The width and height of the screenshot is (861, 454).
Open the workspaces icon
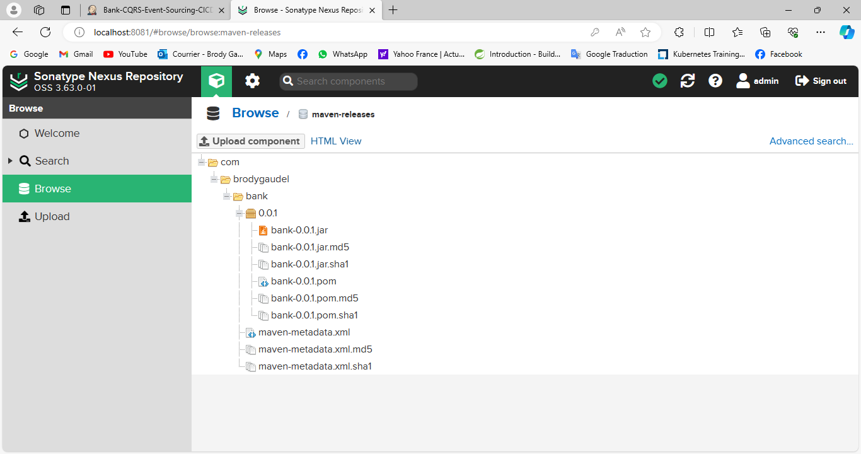39,10
